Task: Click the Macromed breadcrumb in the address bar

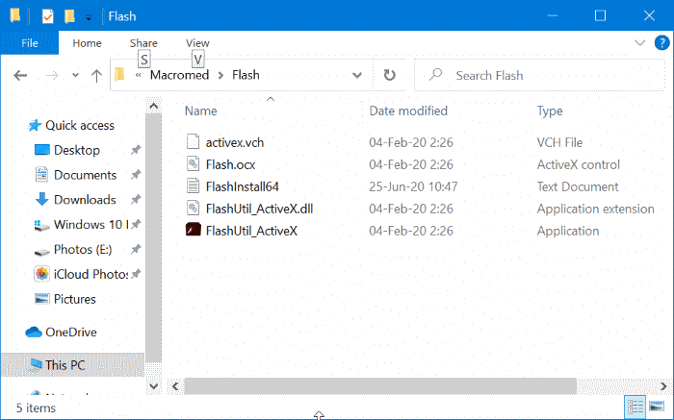Action: click(x=179, y=75)
